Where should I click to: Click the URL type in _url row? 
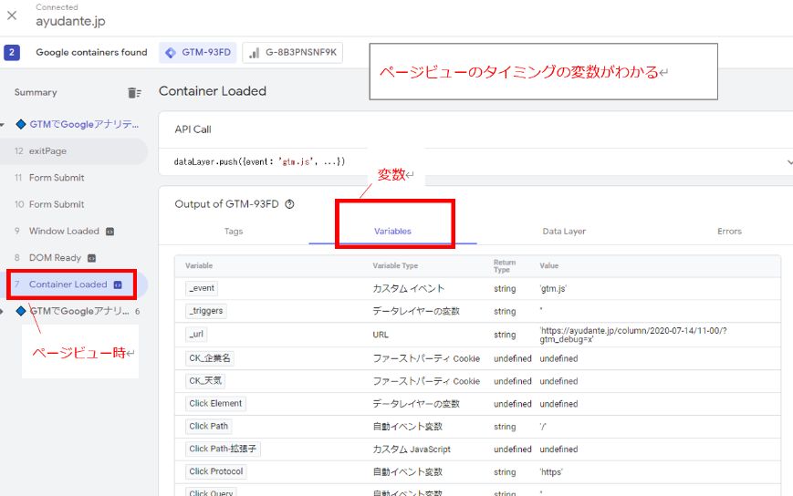tap(381, 335)
